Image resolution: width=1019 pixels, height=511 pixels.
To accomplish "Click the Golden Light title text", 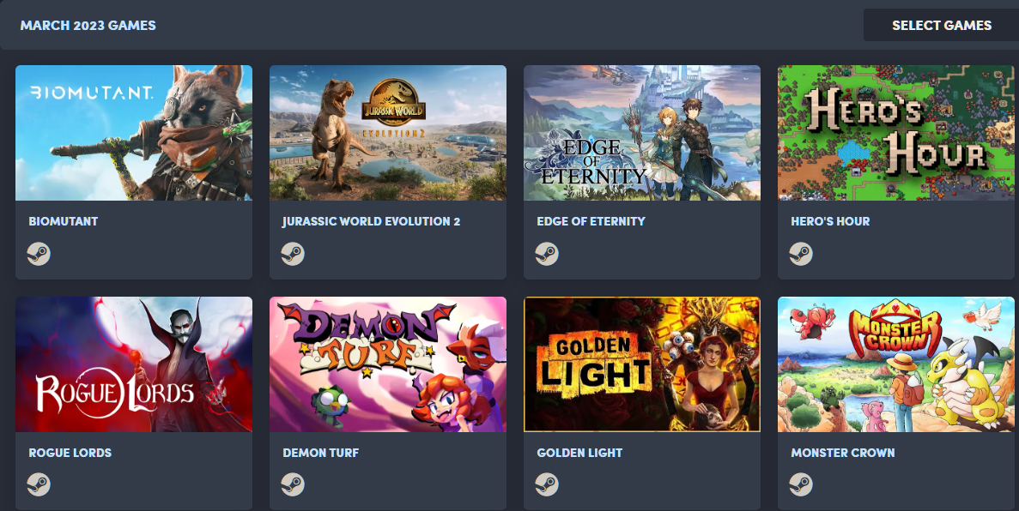I will pyautogui.click(x=579, y=453).
